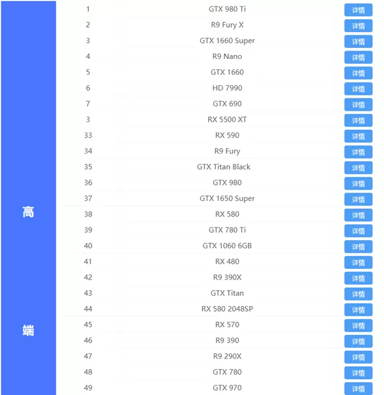View details of GTX 1660 Super
Image resolution: width=384 pixels, height=395 pixels.
pos(358,42)
